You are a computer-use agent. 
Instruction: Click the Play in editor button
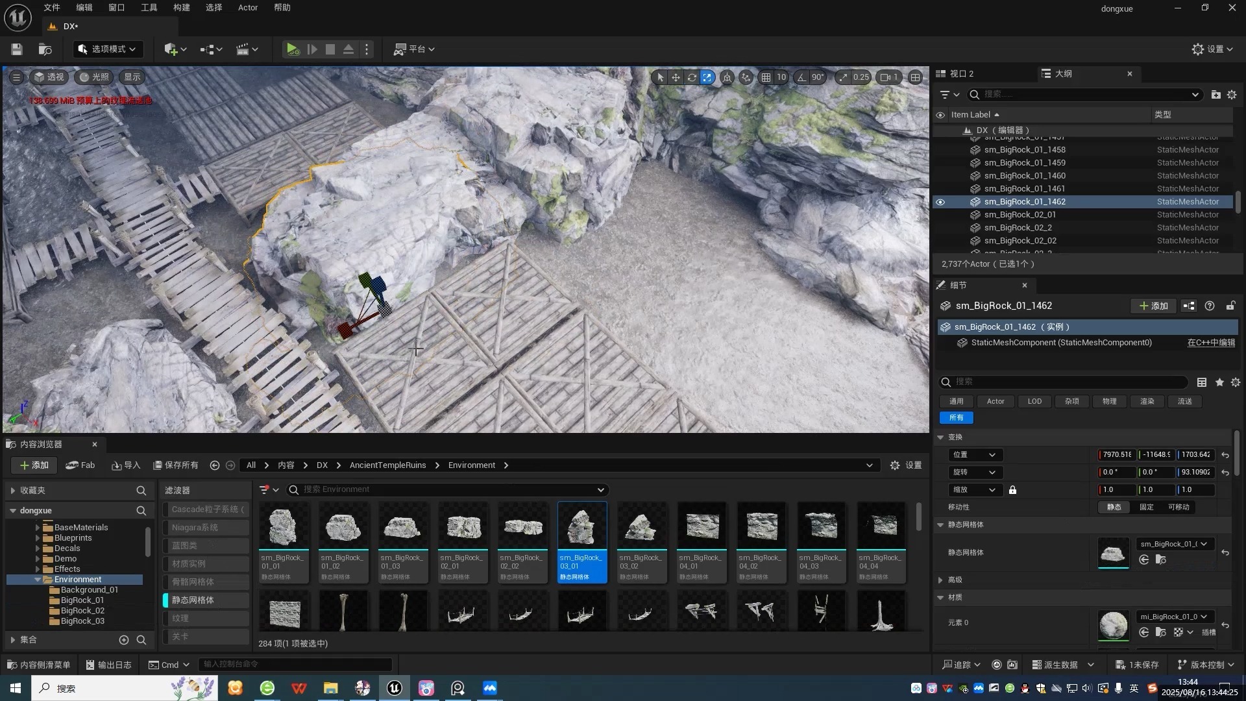click(292, 49)
